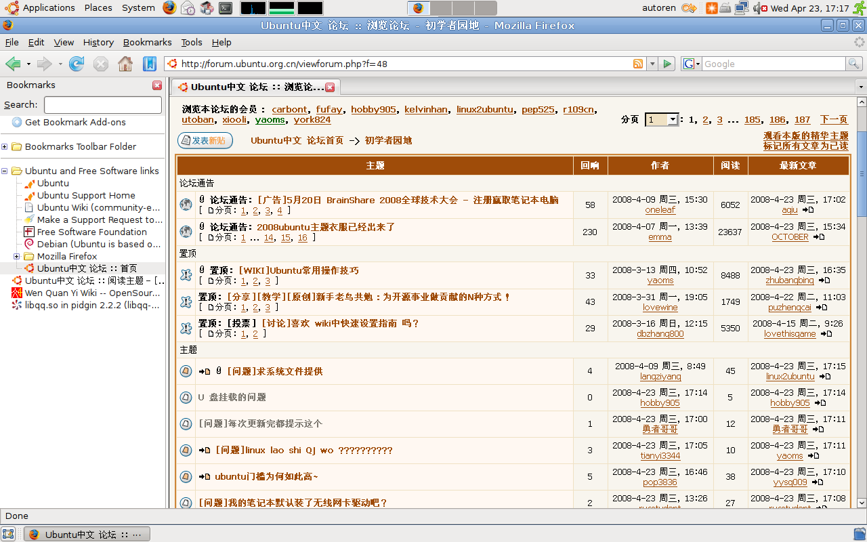This screenshot has height=542, width=867.
Task: Click the network status tray icon
Action: pyautogui.click(x=741, y=8)
